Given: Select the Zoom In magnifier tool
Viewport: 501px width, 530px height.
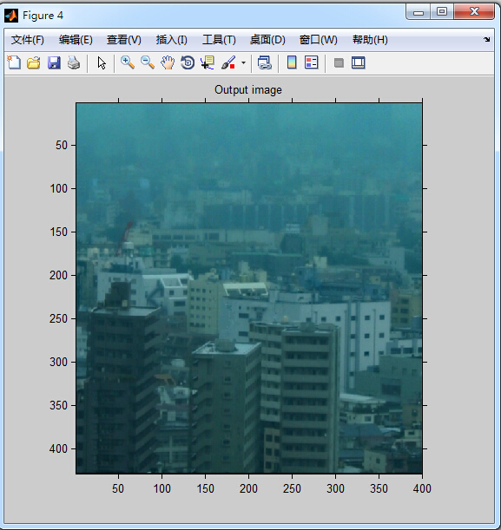Looking at the screenshot, I should 128,62.
